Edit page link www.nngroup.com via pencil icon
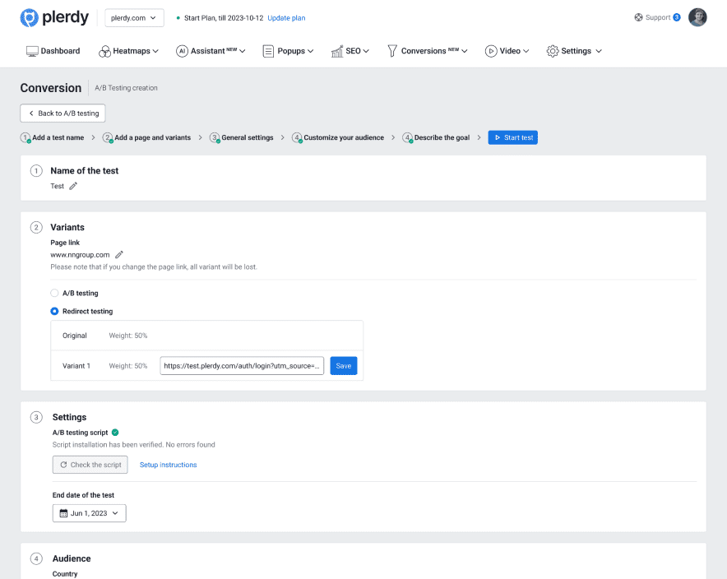Image resolution: width=727 pixels, height=579 pixels. pos(119,255)
